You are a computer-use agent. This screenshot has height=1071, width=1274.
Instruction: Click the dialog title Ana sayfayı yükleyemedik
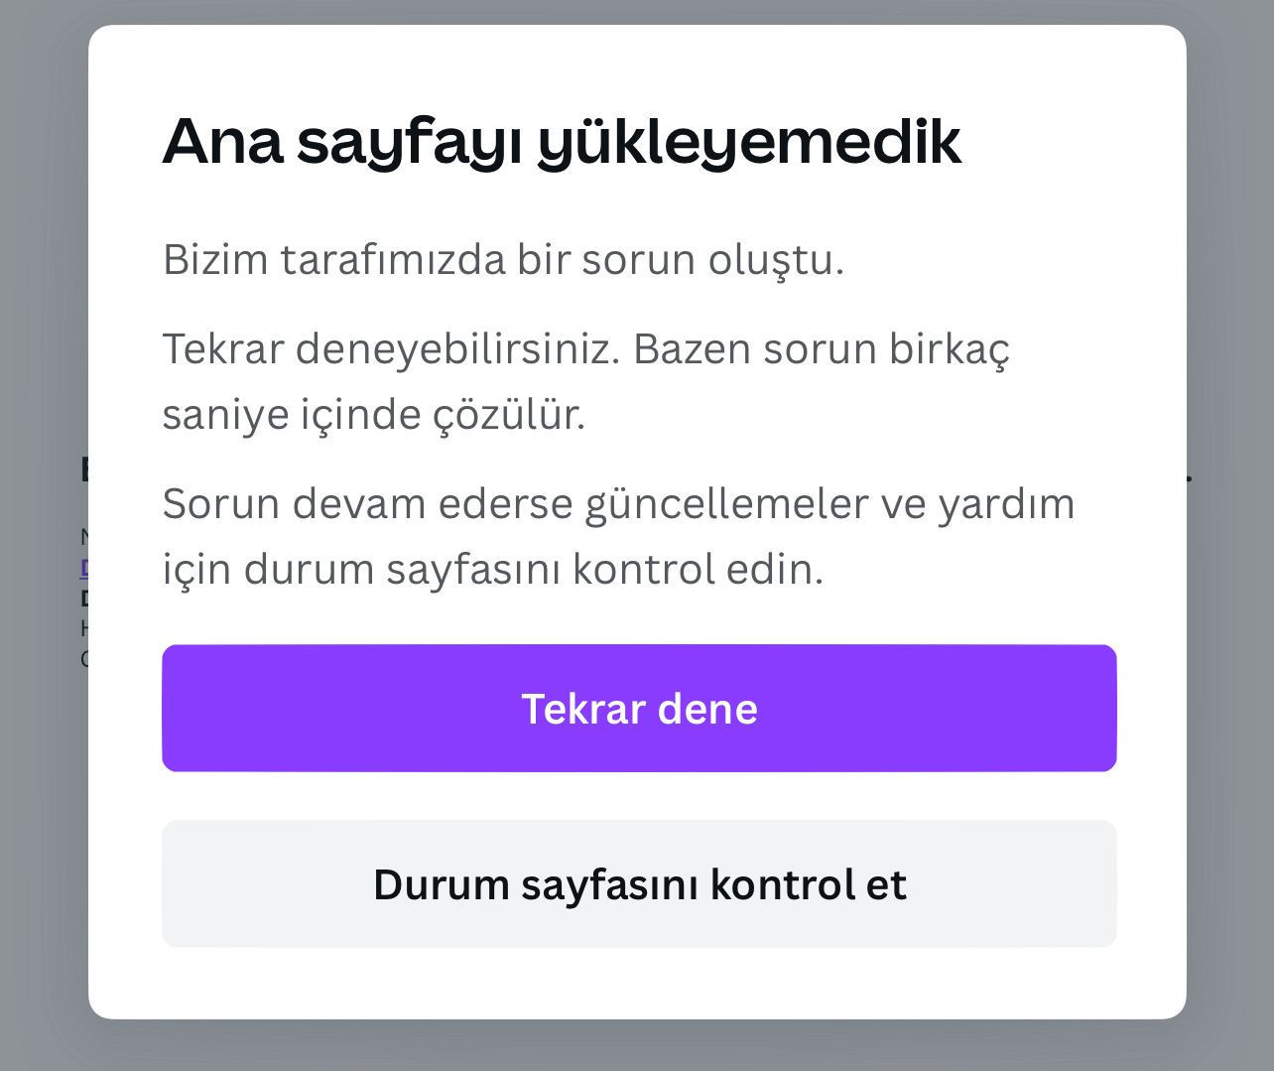564,141
